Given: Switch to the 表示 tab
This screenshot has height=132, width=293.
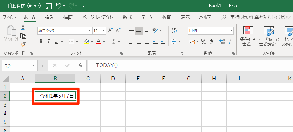Looking at the screenshot, I should tap(185, 17).
